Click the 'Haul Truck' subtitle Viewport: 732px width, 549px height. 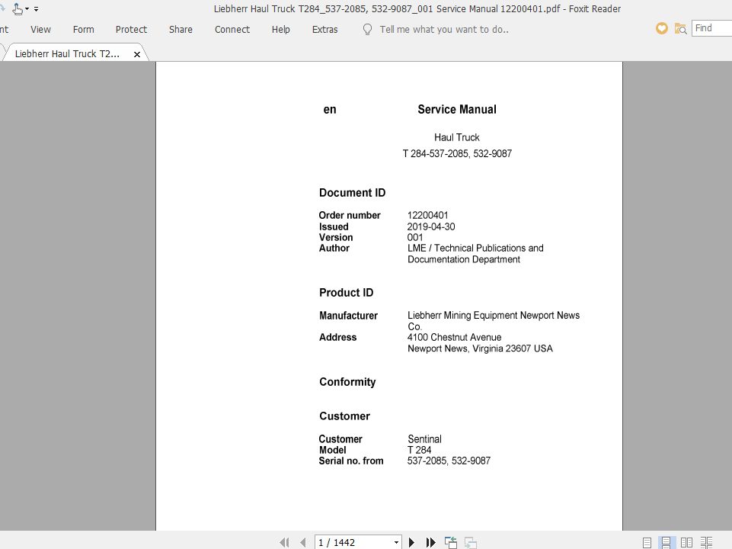456,137
